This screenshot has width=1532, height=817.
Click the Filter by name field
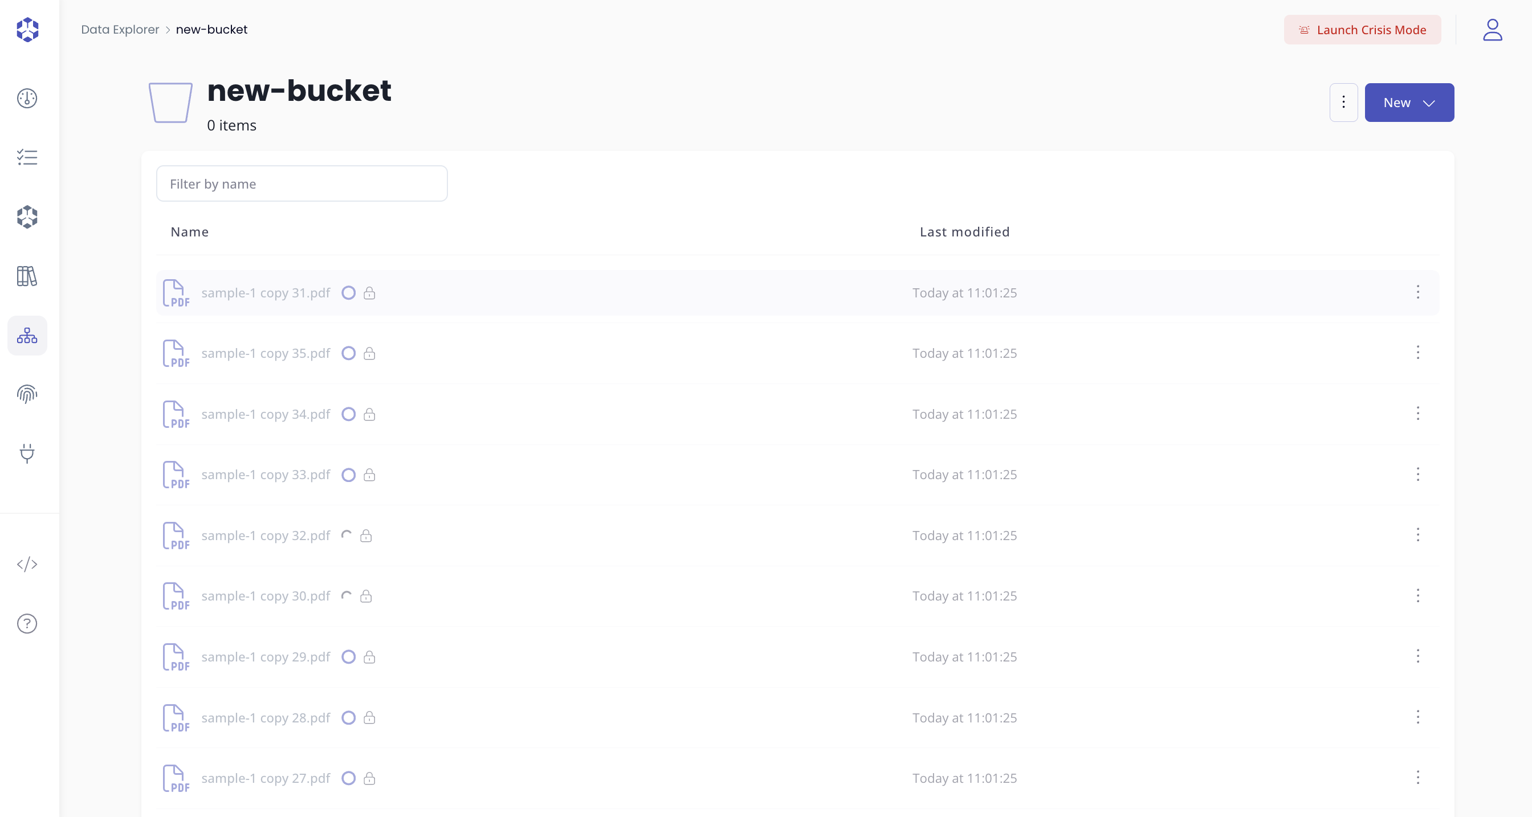[x=301, y=183]
